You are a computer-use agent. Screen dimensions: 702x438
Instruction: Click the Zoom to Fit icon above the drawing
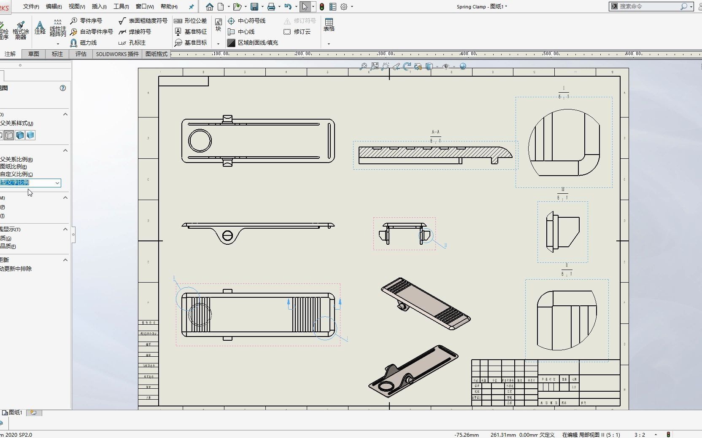coord(375,67)
